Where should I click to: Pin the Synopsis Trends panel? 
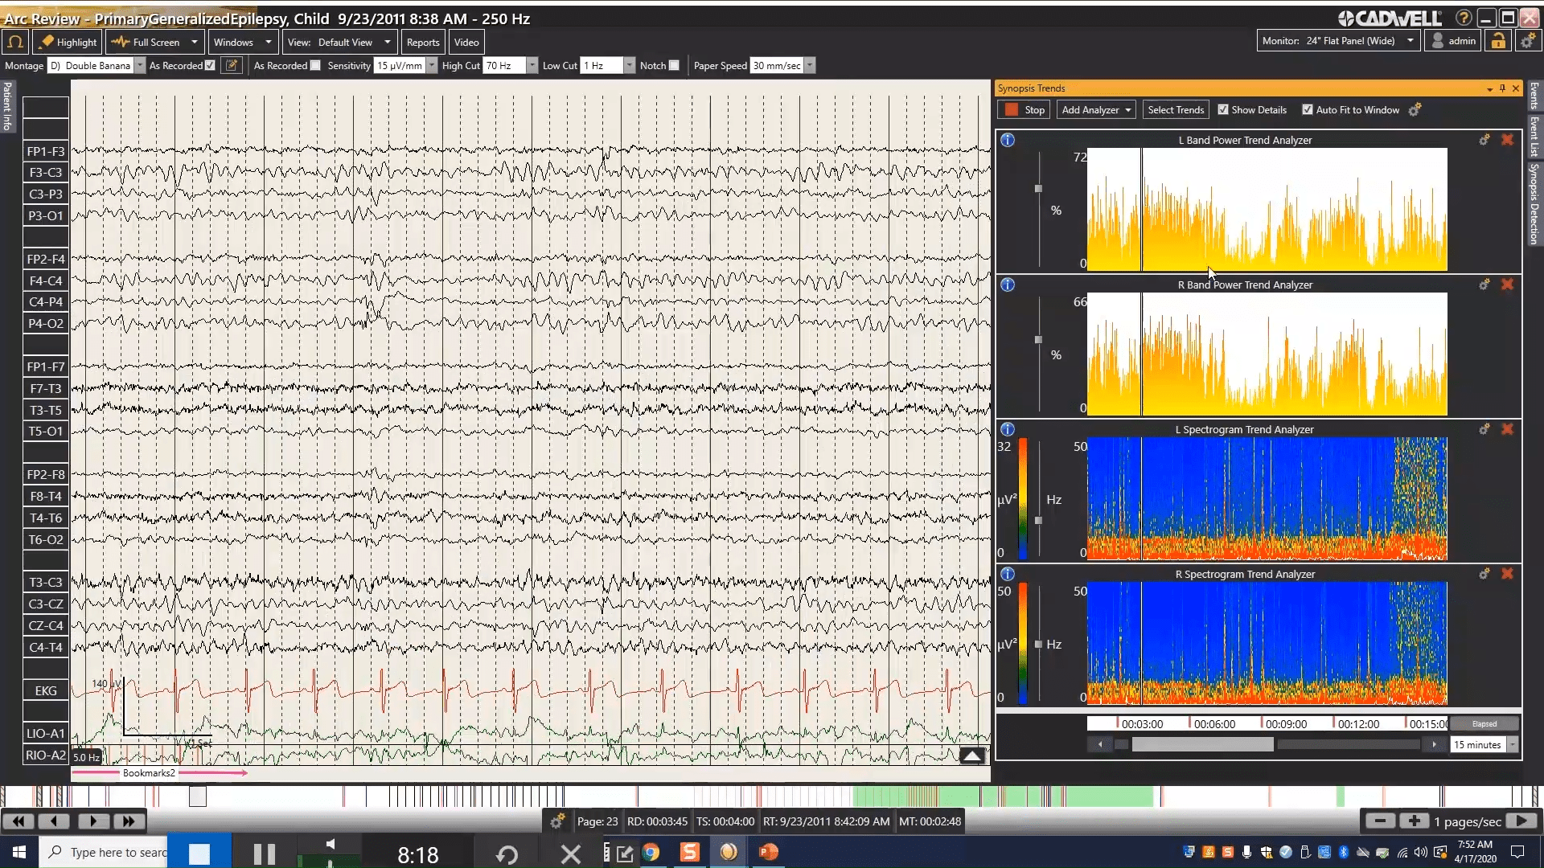coord(1501,88)
